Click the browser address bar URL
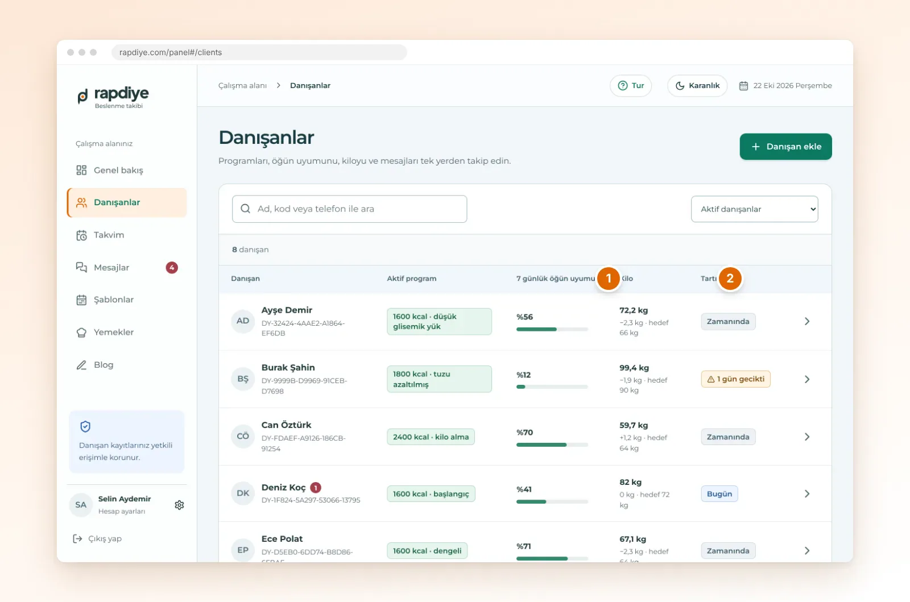This screenshot has width=910, height=602. [259, 52]
